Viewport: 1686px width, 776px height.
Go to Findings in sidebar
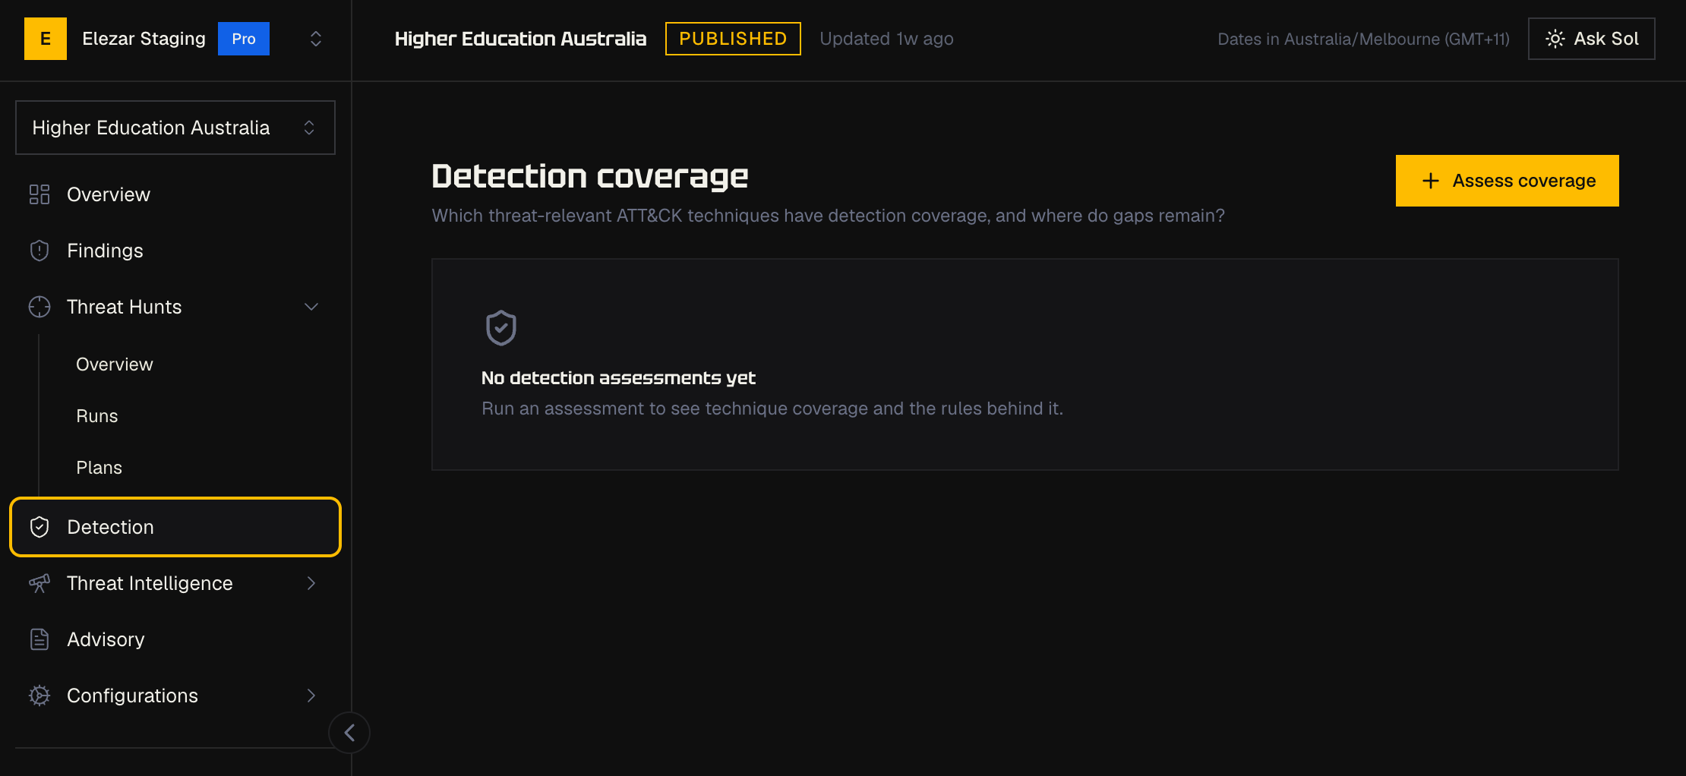tap(175, 251)
